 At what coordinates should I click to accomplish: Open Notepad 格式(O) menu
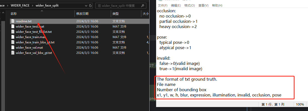[x=190, y=6]
